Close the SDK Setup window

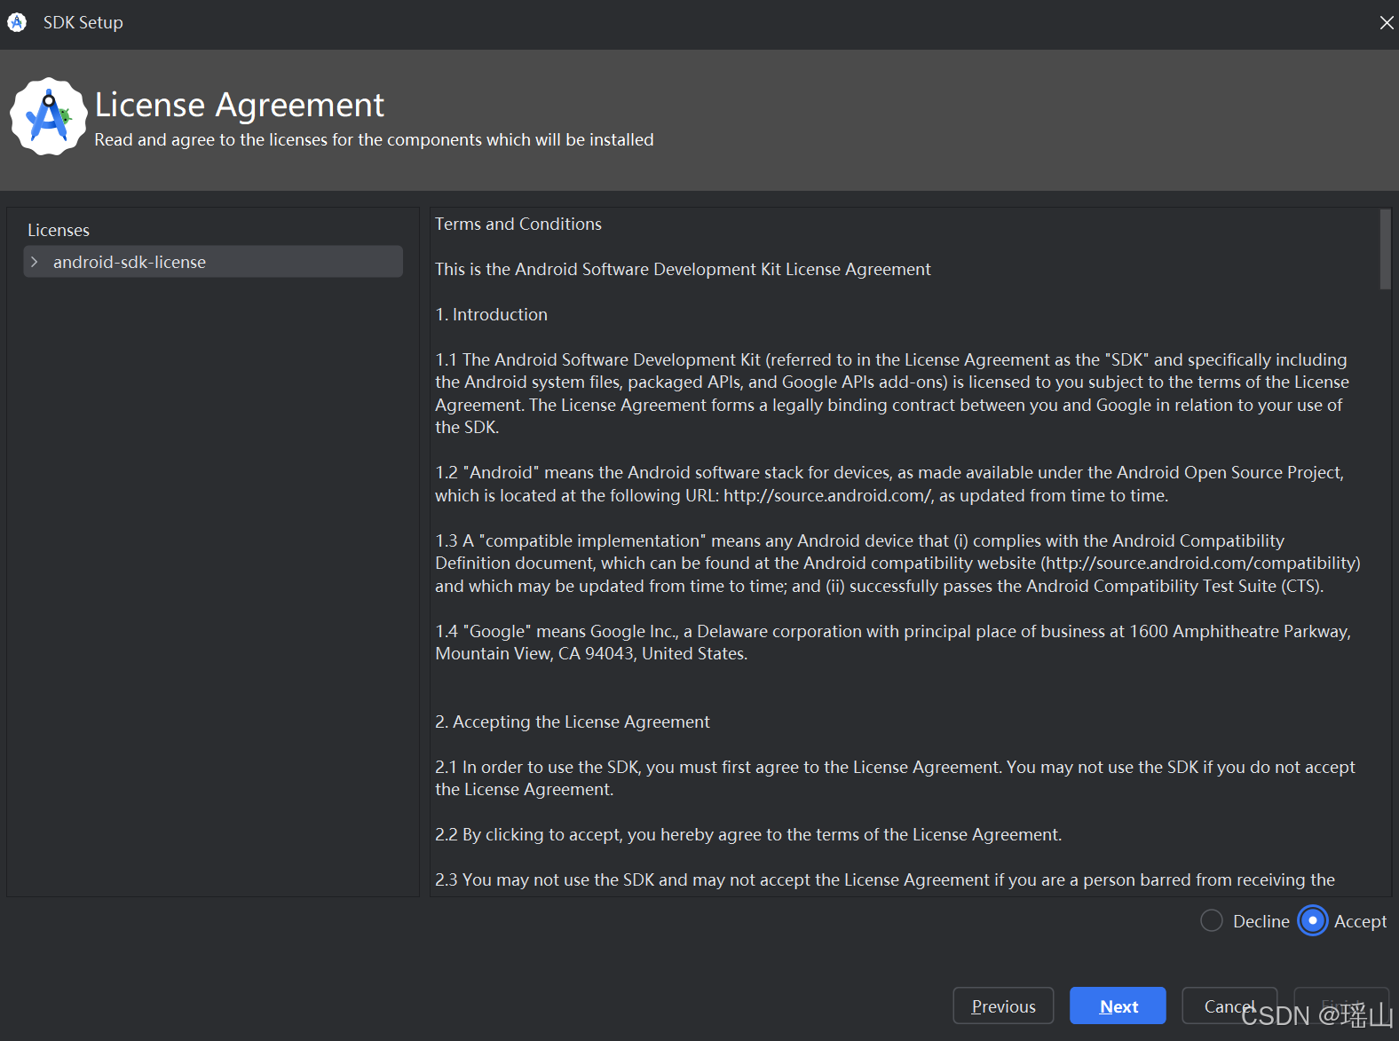(x=1386, y=22)
